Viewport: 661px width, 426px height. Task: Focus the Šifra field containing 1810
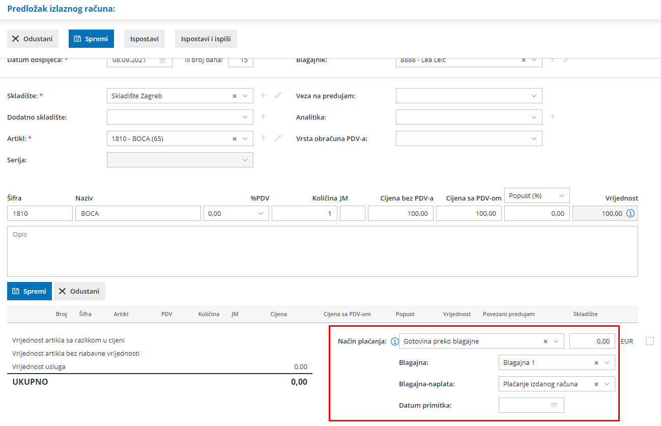pyautogui.click(x=40, y=213)
